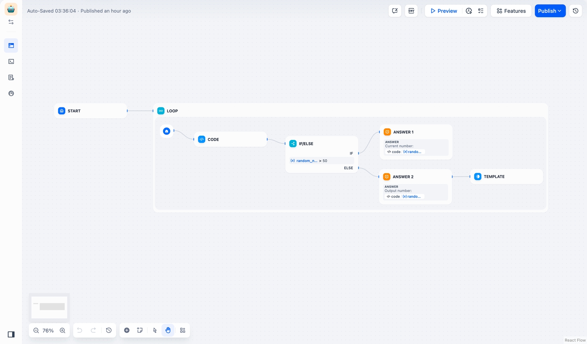
Task: Open the Logs panel in the sidebar
Action: coord(11,77)
